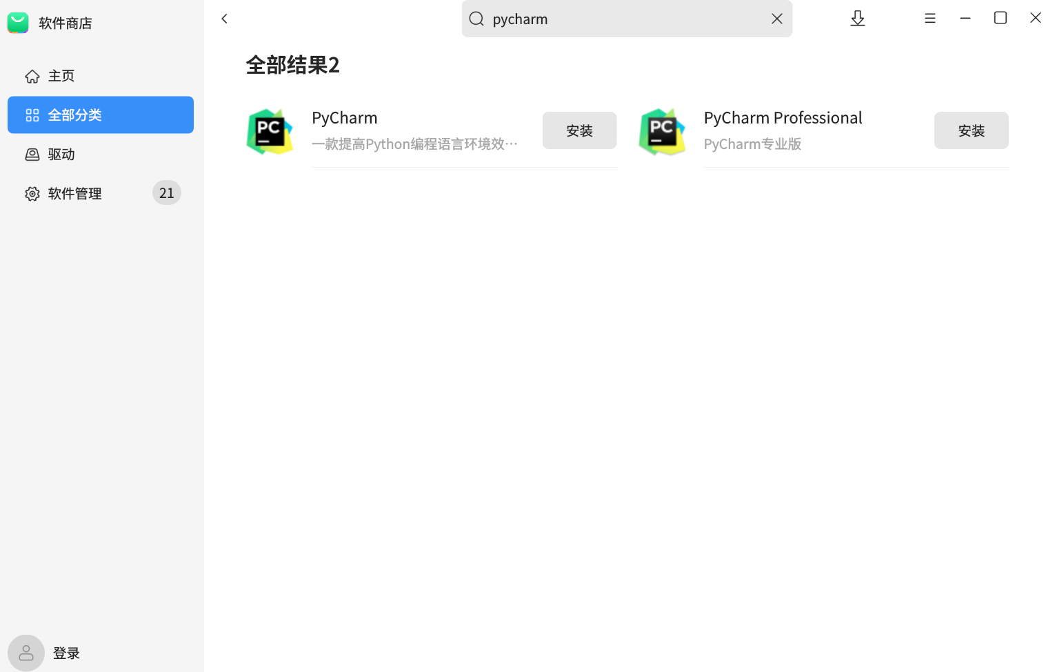Viewport: 1046px width, 672px height.
Task: Click the PyCharm Professional app icon
Action: (663, 131)
